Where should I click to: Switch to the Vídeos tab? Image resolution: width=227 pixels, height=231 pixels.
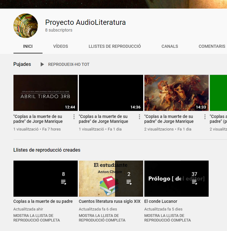(x=61, y=47)
